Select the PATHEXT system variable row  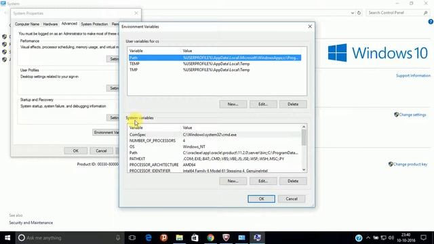tap(215, 159)
